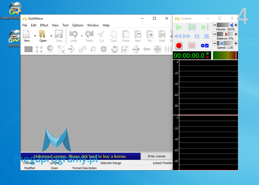The height and width of the screenshot is (185, 259).
Task: Click the unlicensed version buy license banner
Action: pyautogui.click(x=80, y=156)
